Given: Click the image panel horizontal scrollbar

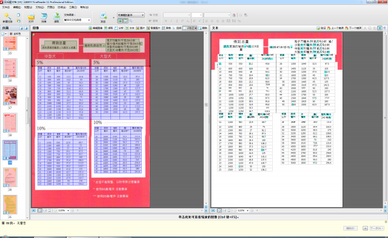Looking at the screenshot, I should coord(140,211).
